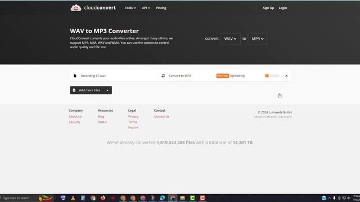The height and width of the screenshot is (202, 360).
Task: Click the © 2024 Lunaweb GmbH text
Action: coord(274,112)
